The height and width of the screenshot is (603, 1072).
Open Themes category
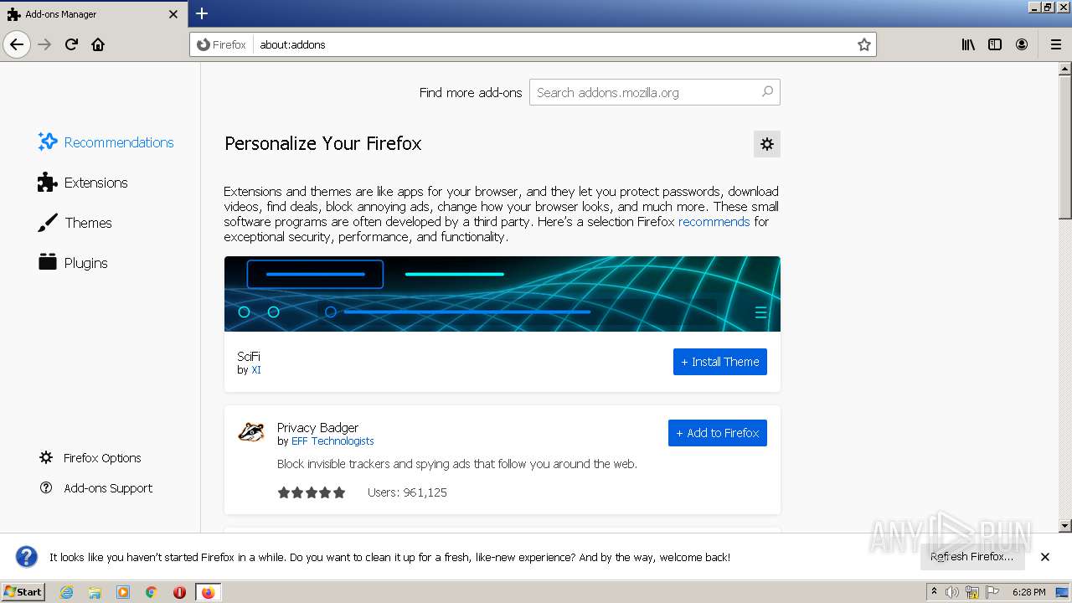tap(75, 223)
